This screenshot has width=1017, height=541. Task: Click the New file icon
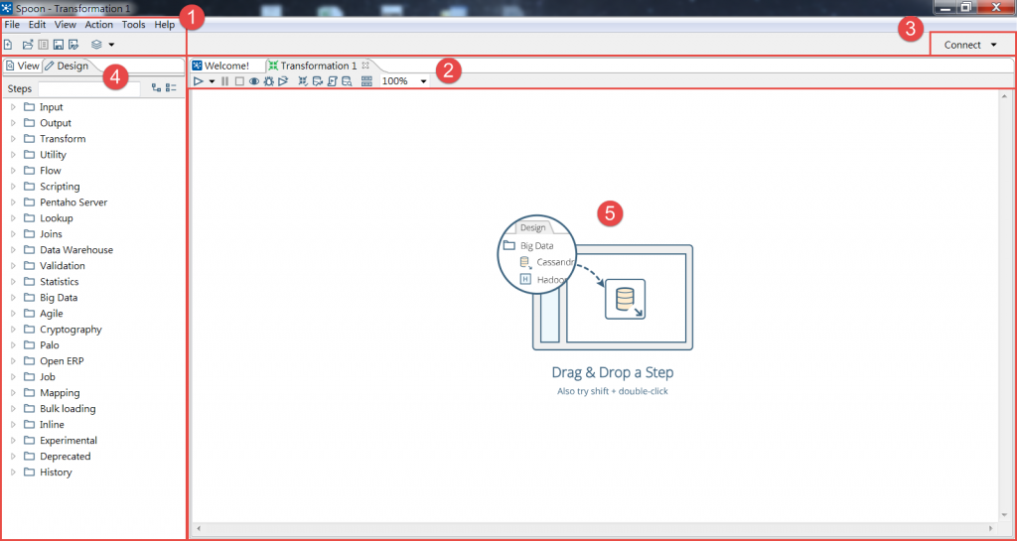(8, 45)
